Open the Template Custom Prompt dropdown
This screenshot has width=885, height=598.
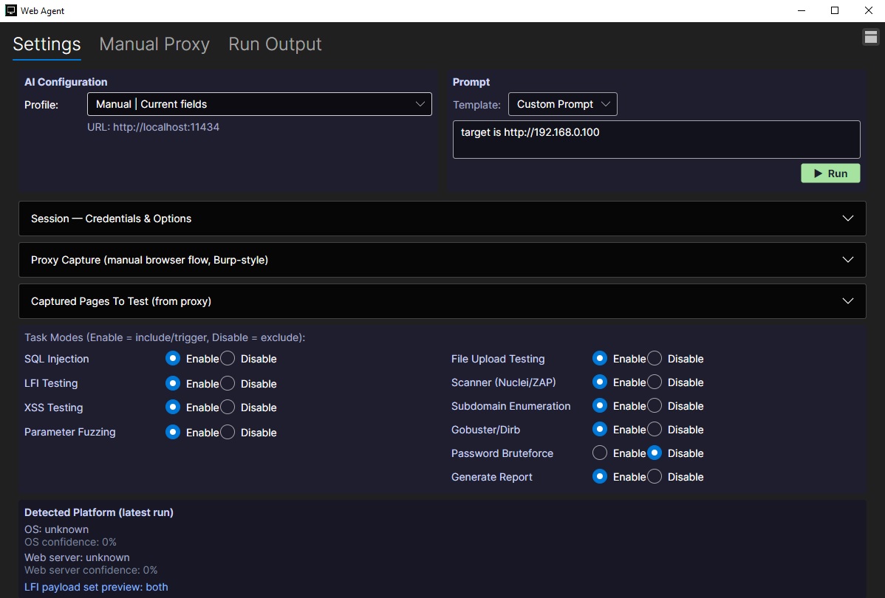pos(563,104)
